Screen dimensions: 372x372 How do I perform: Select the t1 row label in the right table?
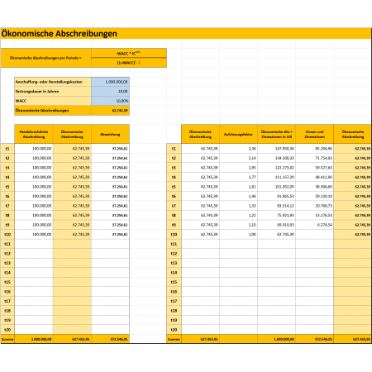coord(174,149)
